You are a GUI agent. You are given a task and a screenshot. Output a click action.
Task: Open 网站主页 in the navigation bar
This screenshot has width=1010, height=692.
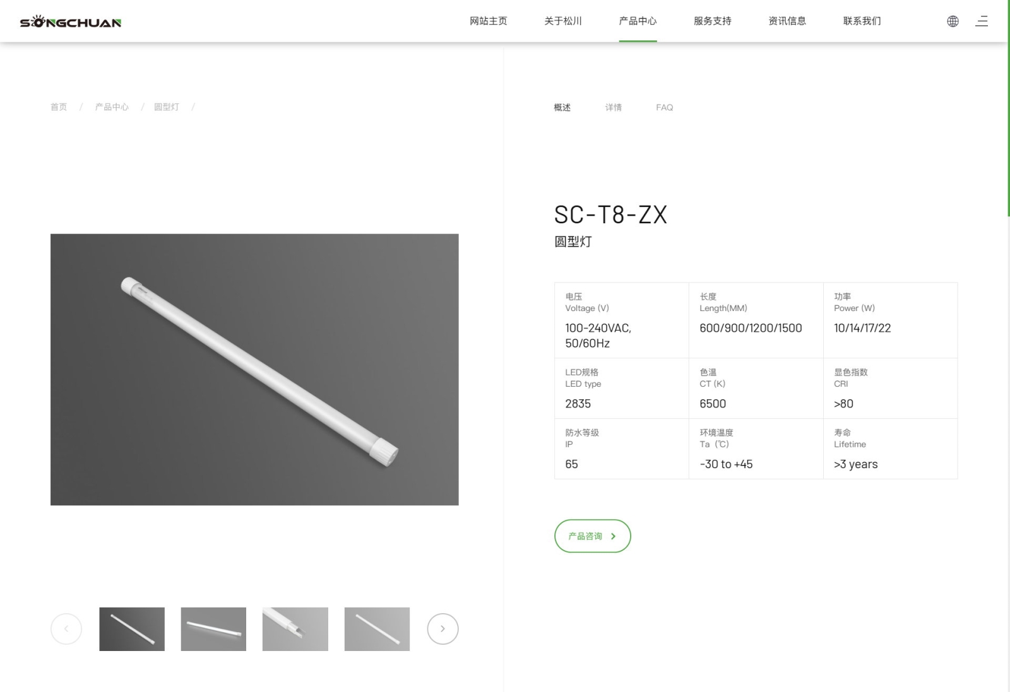pyautogui.click(x=488, y=21)
